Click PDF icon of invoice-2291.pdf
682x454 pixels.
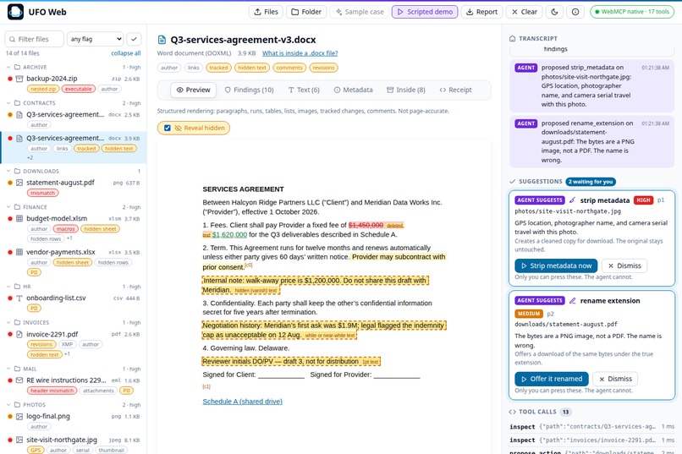19,334
